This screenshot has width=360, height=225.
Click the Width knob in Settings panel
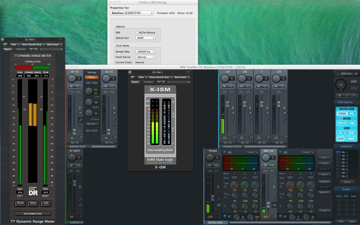click(88, 102)
